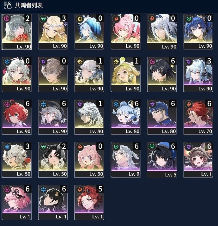Click the Glacio snowflake icon on the Lv. 70 row's black-hat card
Screen dimensions: 218x226
[43, 104]
